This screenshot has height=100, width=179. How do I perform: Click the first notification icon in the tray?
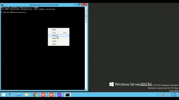[161, 95]
